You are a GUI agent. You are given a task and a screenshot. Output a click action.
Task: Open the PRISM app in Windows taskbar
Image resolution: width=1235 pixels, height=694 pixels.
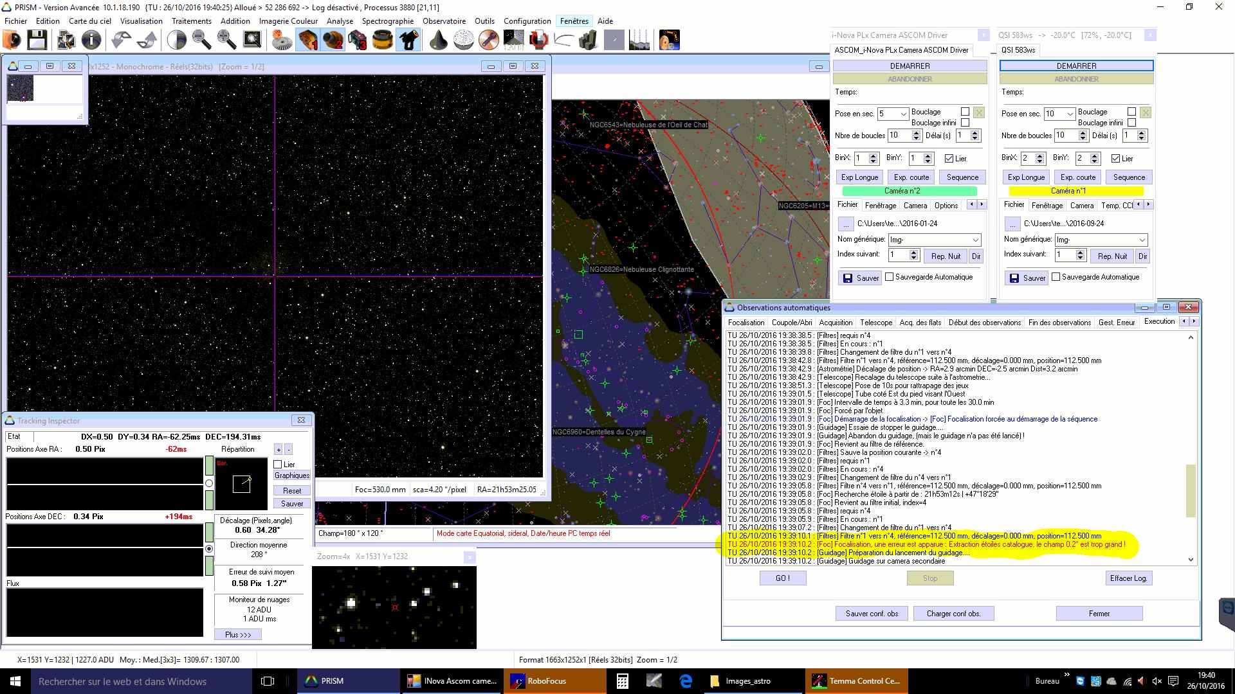tap(332, 681)
